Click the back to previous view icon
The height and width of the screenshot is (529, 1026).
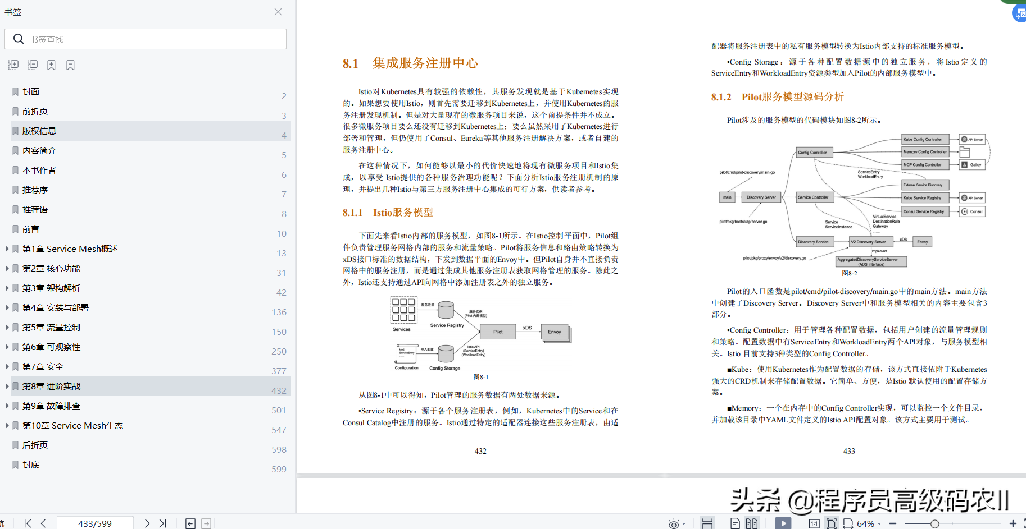(190, 523)
